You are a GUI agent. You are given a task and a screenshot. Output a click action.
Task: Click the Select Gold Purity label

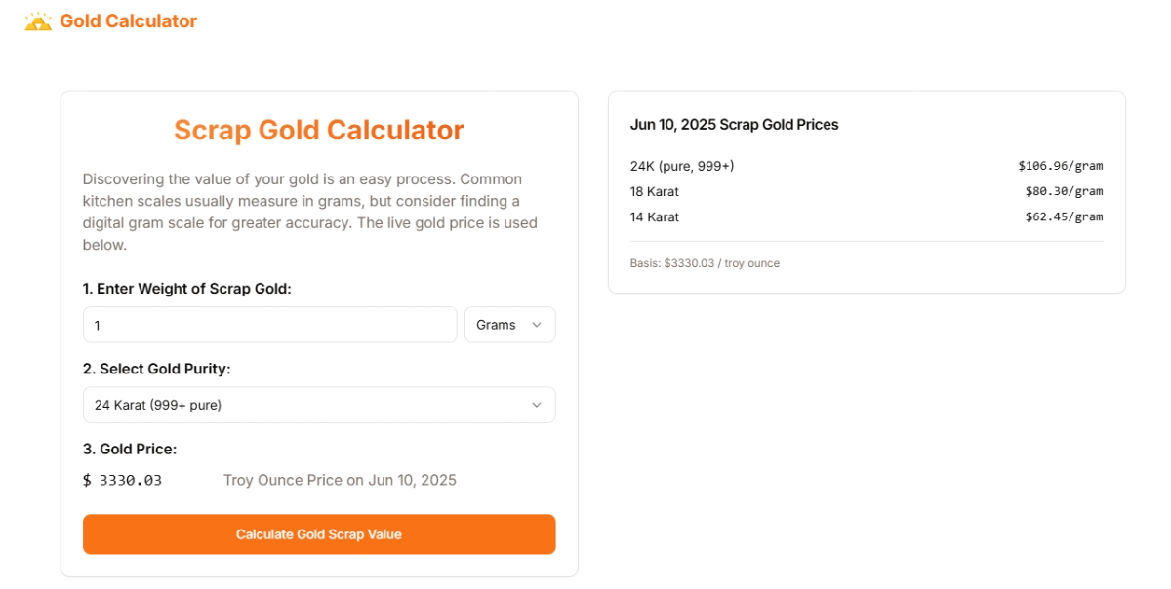(x=156, y=369)
